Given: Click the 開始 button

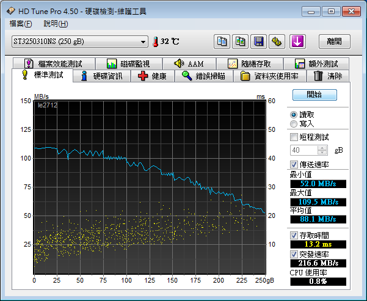Looking at the screenshot, I should [x=314, y=95].
